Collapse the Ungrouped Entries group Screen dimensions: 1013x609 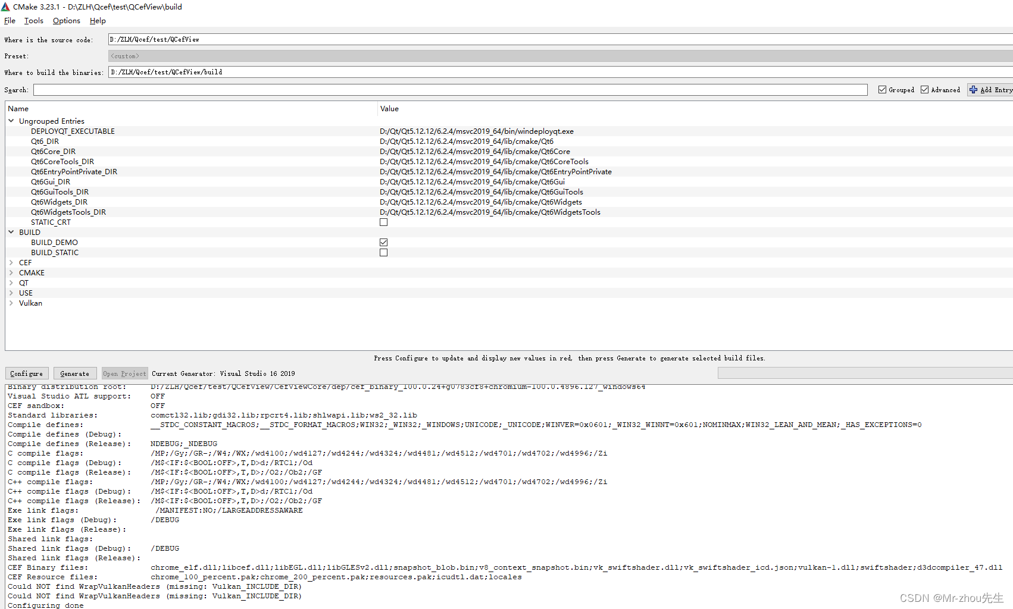pyautogui.click(x=11, y=121)
